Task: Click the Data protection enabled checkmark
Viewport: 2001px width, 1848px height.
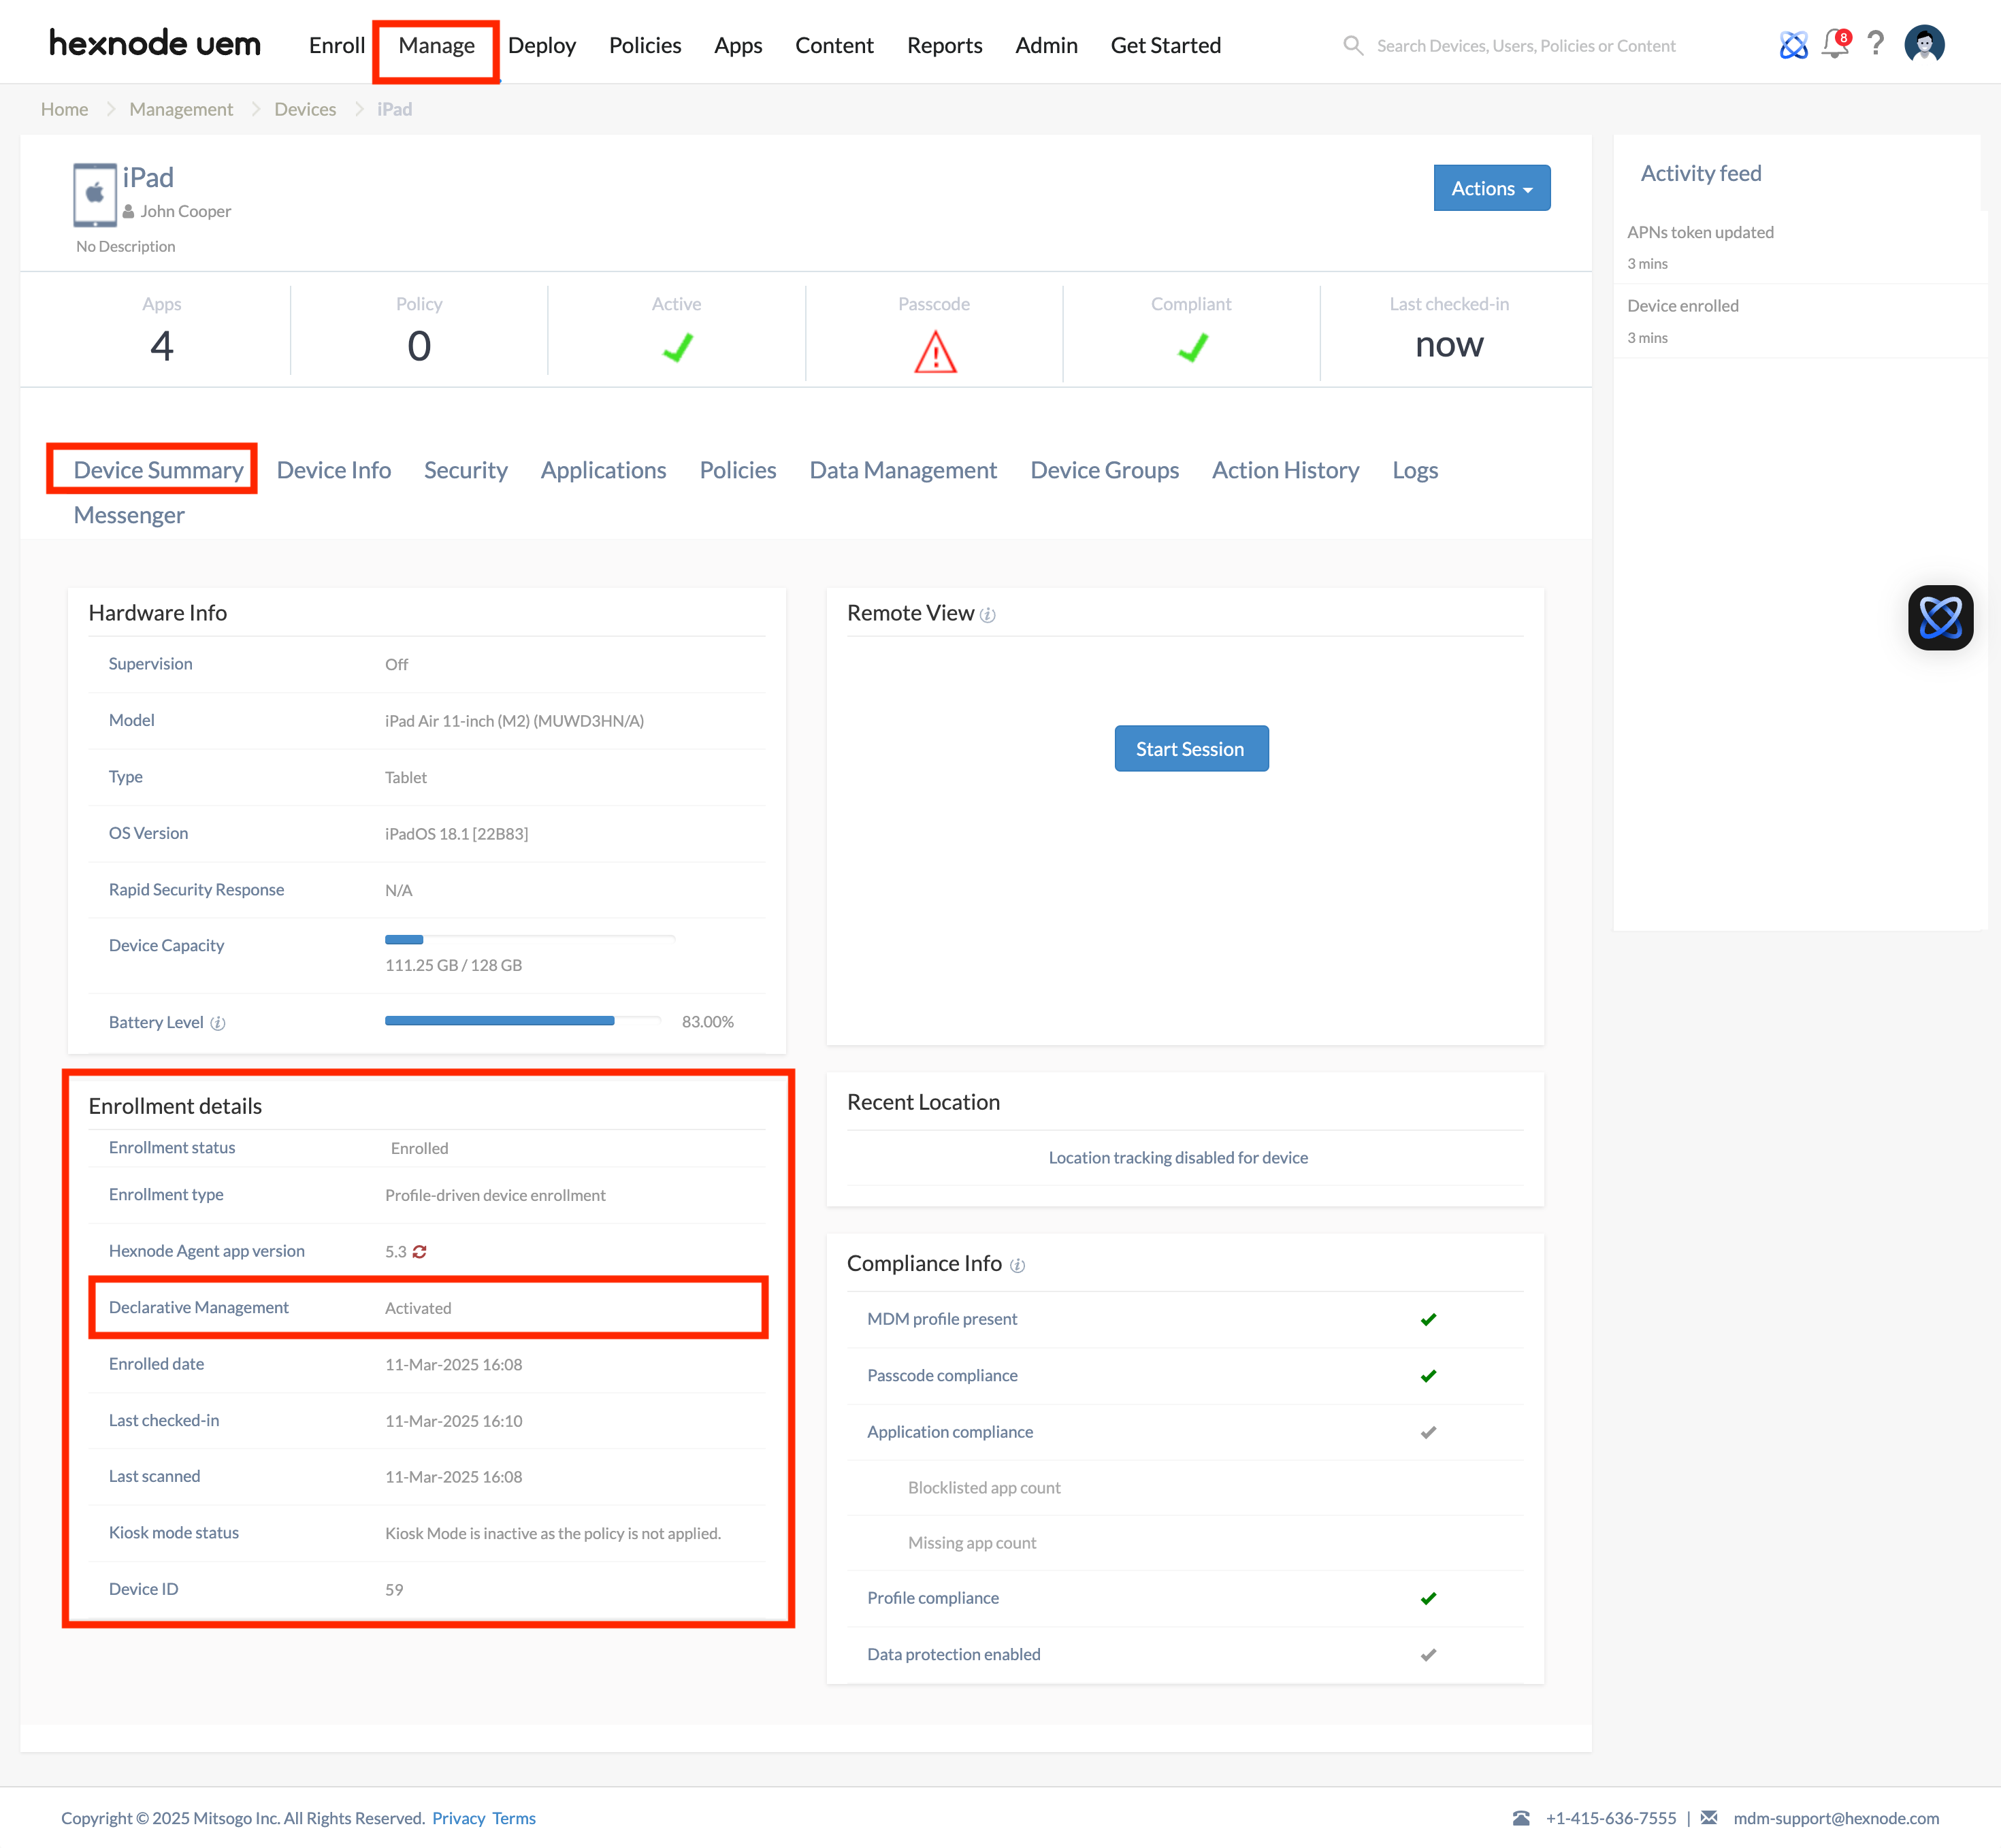Action: pos(1428,1655)
